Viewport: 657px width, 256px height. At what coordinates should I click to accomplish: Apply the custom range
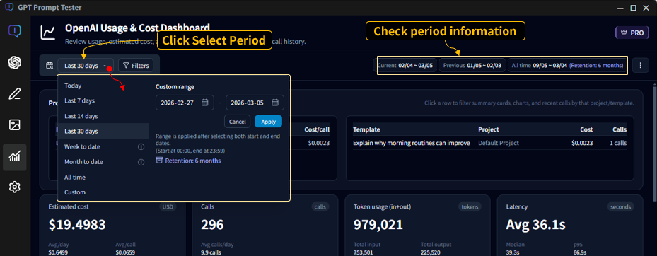click(268, 122)
